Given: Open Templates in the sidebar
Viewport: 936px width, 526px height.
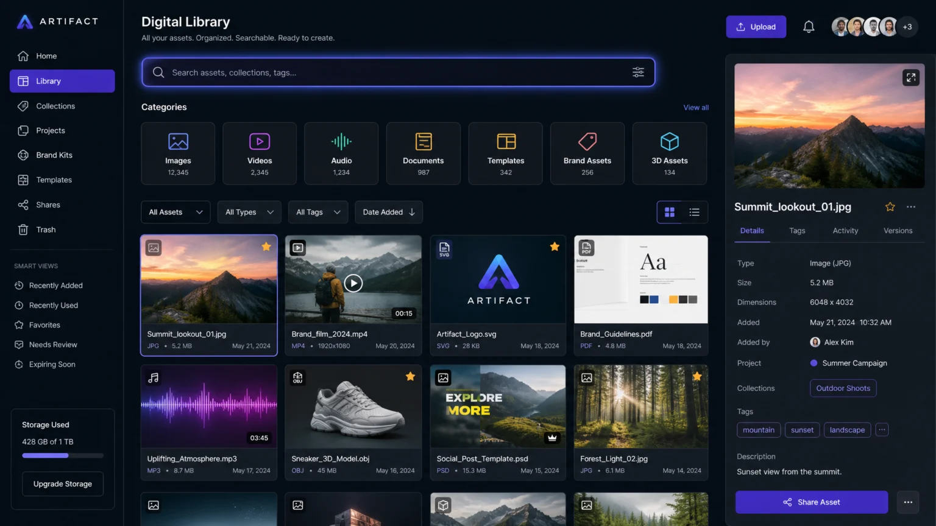Looking at the screenshot, I should coord(62,180).
